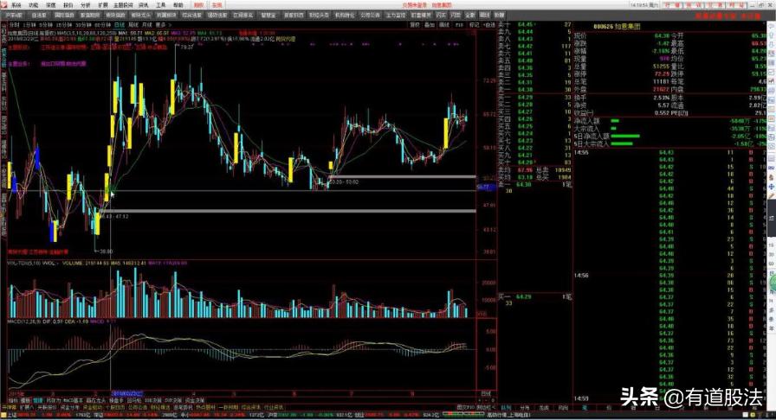This screenshot has height=420, width=776.
Task: Expand the 更多 period options
Action: 162,25
